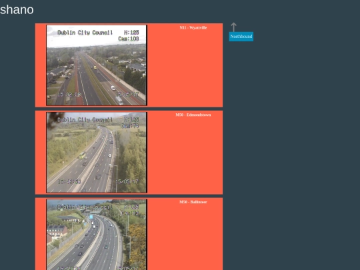Select the 'M50 - Edmondstown' label
Image resolution: width=360 pixels, height=270 pixels.
[x=193, y=115]
